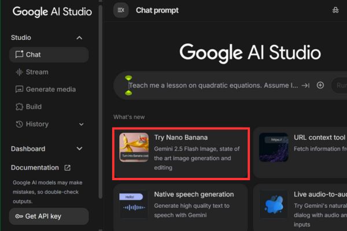
Task: Collapse the sidebar with the menu icon
Action: (121, 10)
